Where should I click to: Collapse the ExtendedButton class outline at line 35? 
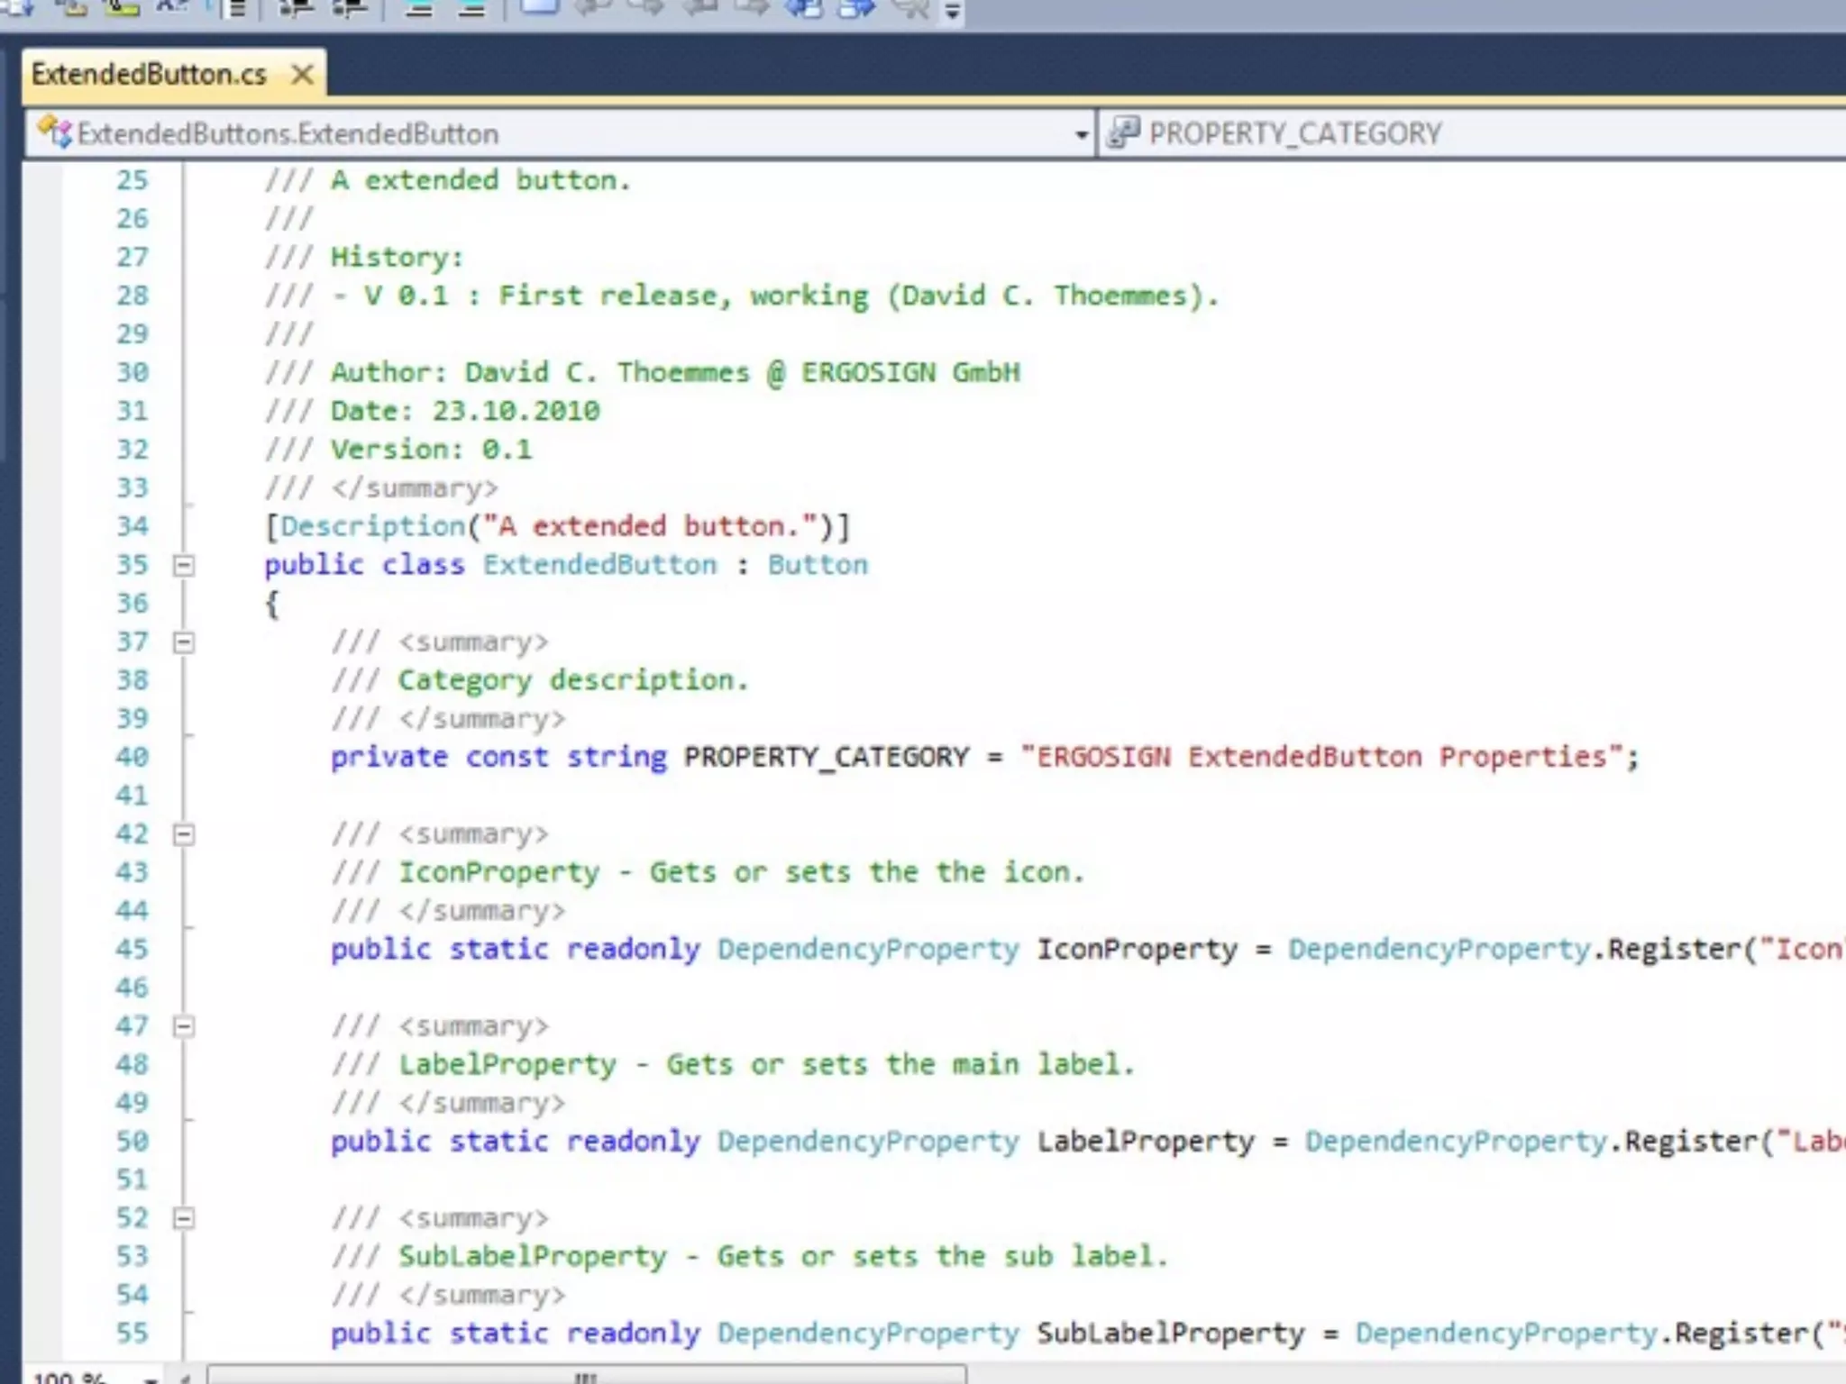coord(184,566)
